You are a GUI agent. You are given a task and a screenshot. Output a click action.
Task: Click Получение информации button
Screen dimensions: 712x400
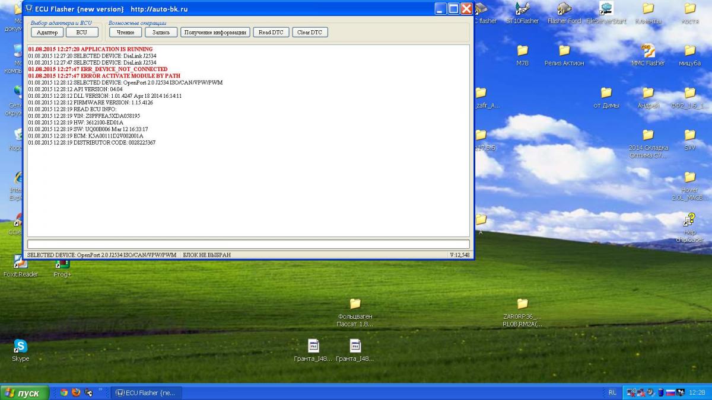tap(215, 33)
